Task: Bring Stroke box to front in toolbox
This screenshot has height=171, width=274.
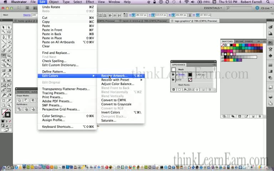Action: (8, 115)
